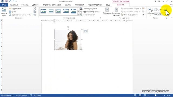Image resolution: width=173 pixels, height=97 pixels.
Task: Select the inserted photo of the woman
Action: pyautogui.click(x=68, y=40)
